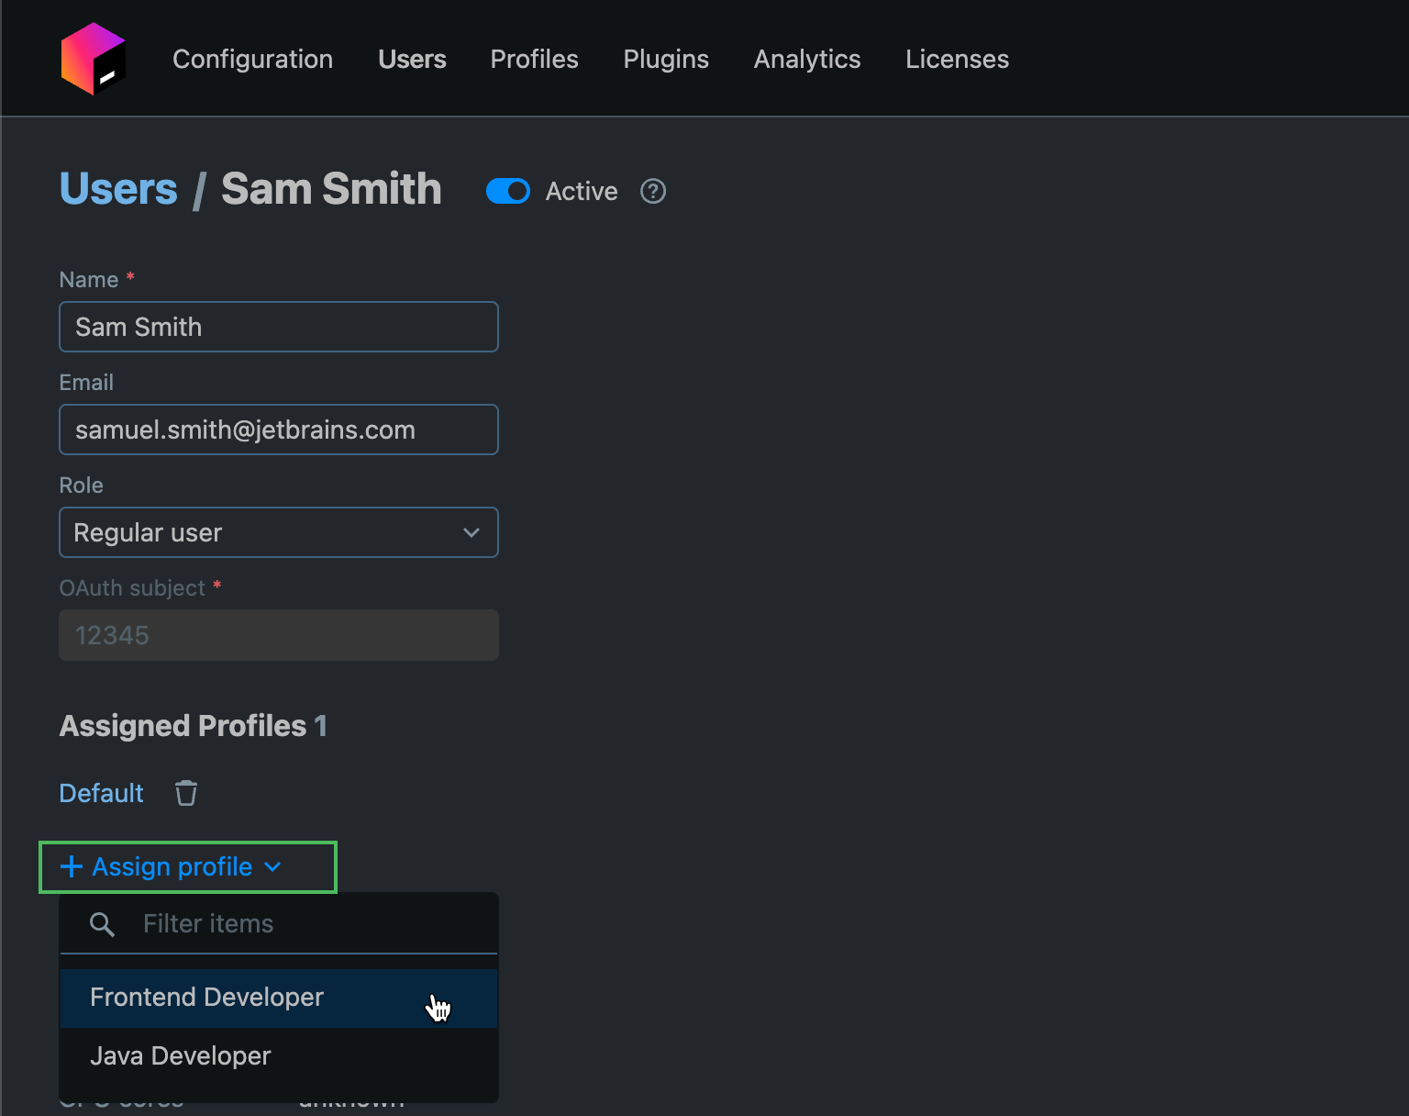
Task: Click the help question mark icon
Action: tap(653, 191)
